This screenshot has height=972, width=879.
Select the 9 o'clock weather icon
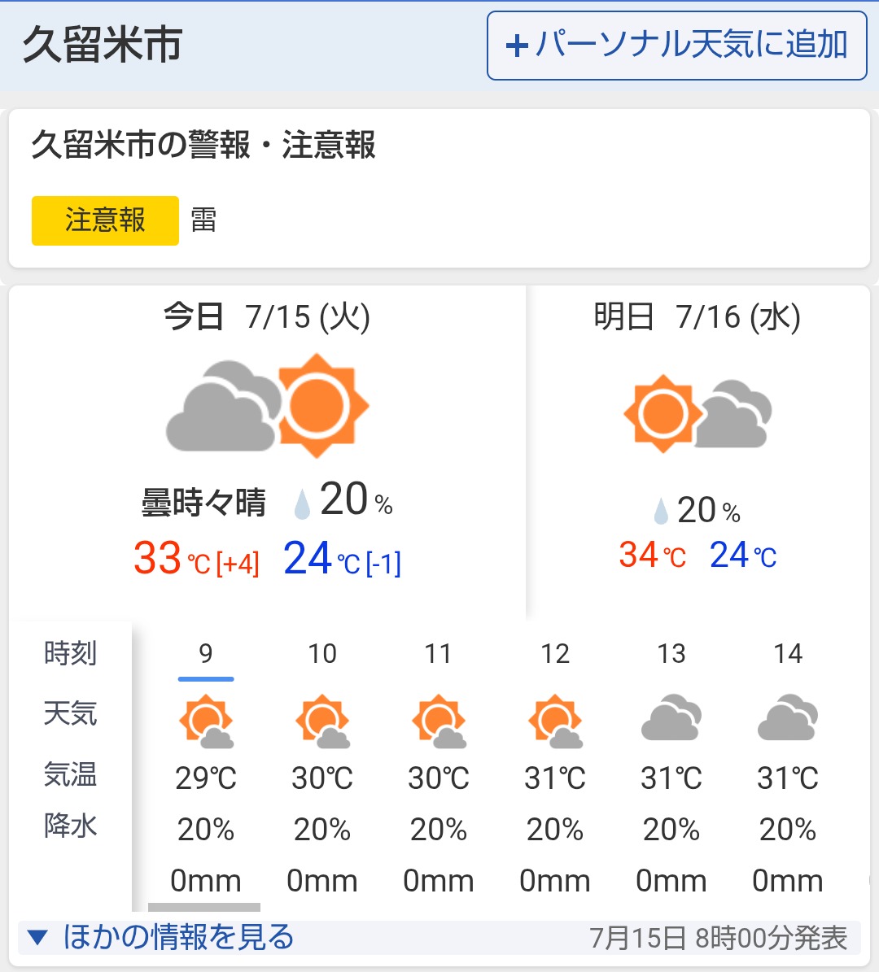click(x=206, y=721)
